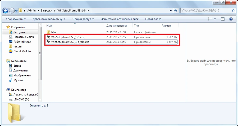
Task: Open the Музыка library
Action: click(18, 80)
